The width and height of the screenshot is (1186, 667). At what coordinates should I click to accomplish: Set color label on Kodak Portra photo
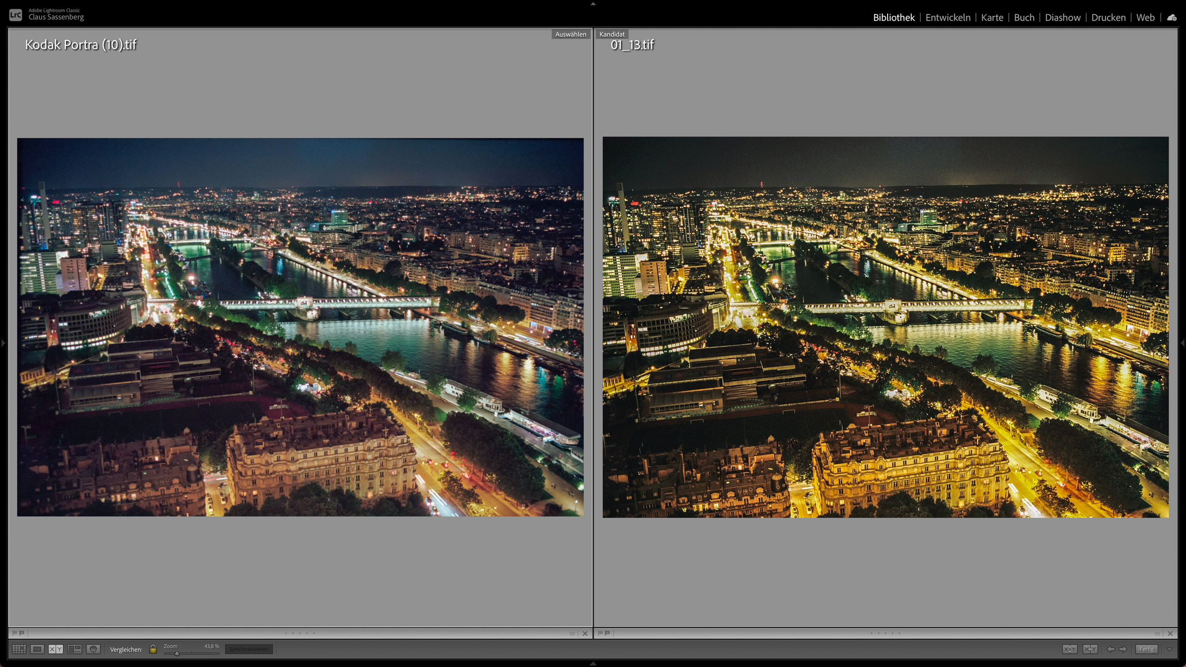(x=572, y=633)
